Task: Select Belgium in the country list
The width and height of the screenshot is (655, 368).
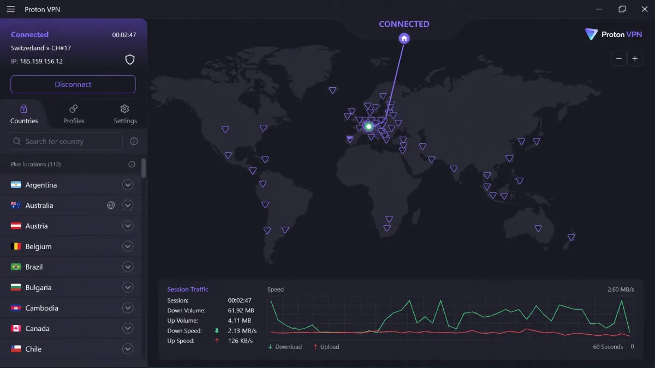Action: [x=38, y=246]
